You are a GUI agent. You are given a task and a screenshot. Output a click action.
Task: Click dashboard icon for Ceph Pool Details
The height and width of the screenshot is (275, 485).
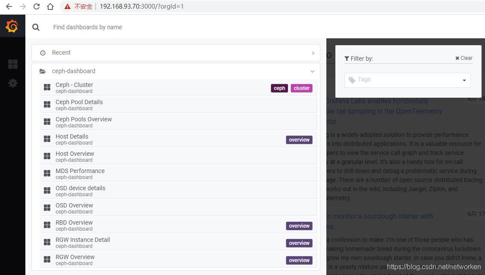pyautogui.click(x=47, y=105)
